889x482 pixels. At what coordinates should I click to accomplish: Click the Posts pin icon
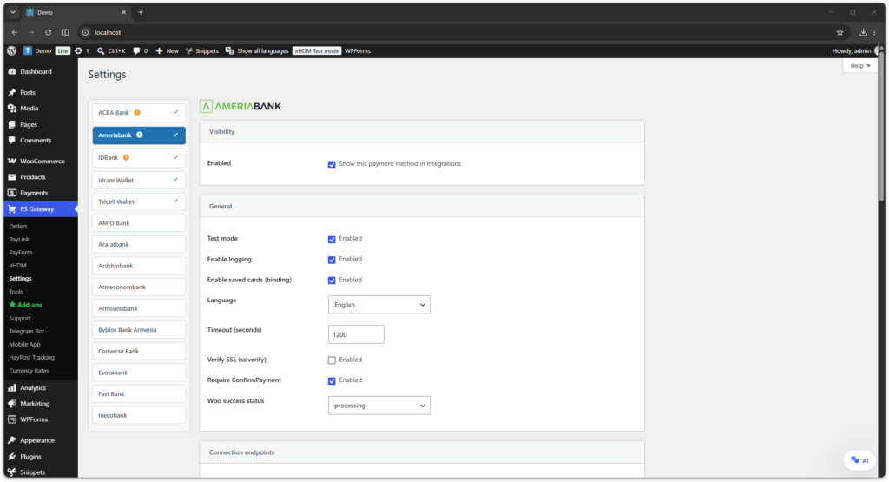click(12, 92)
